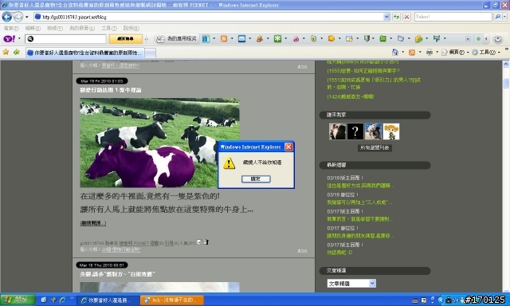510x306 pixels.
Task: Click the green sidebar link starting with (1555)
Action: 363,71
